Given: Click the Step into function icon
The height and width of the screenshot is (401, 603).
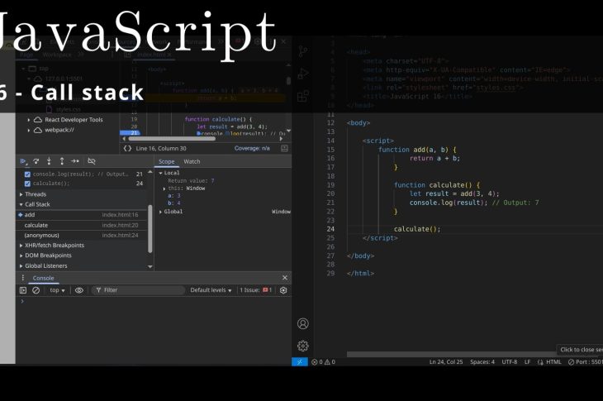Looking at the screenshot, I should pyautogui.click(x=49, y=161).
